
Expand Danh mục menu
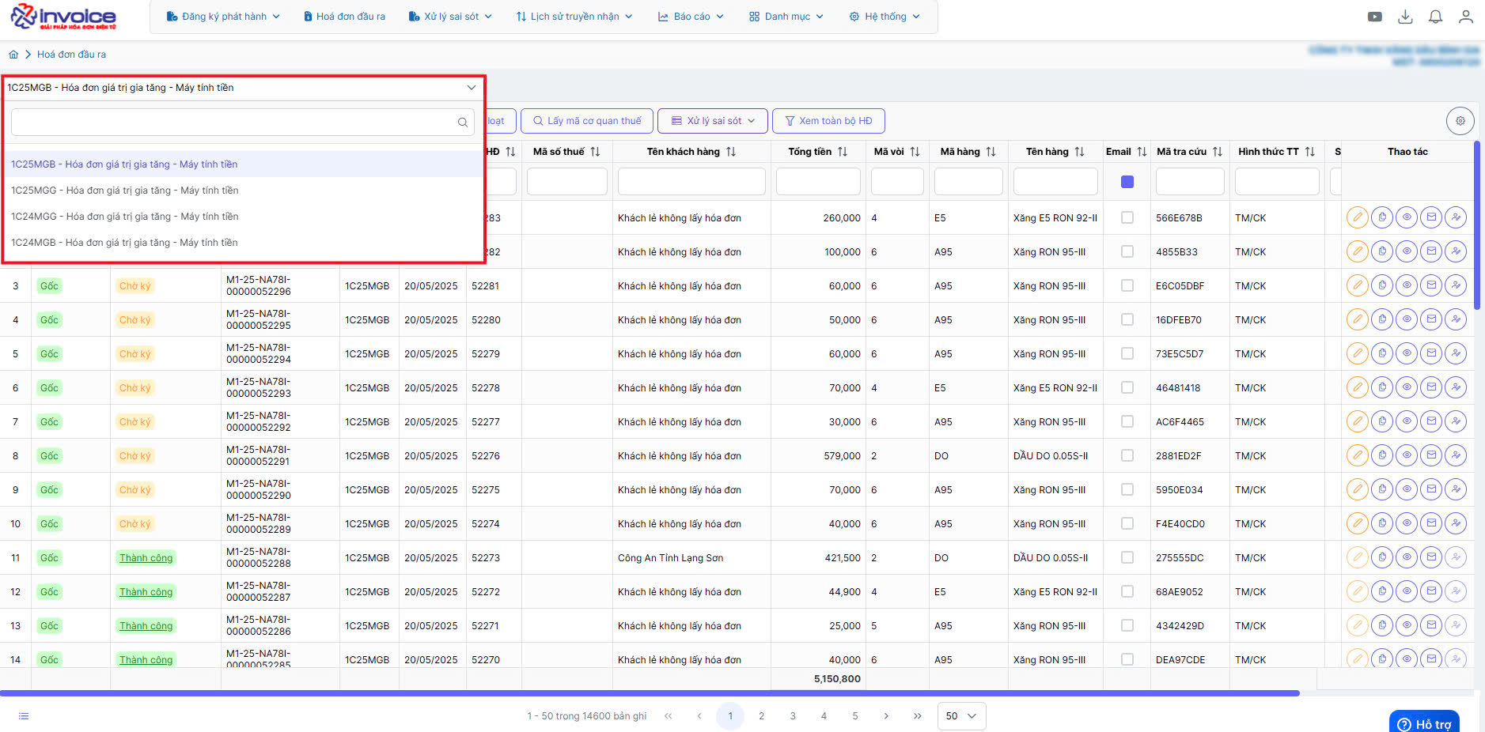(786, 17)
